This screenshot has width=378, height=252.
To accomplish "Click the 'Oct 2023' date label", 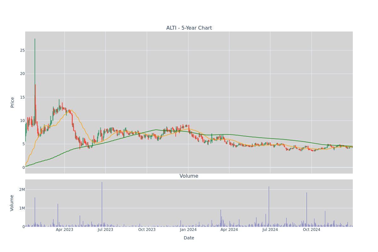I will click(147, 230).
